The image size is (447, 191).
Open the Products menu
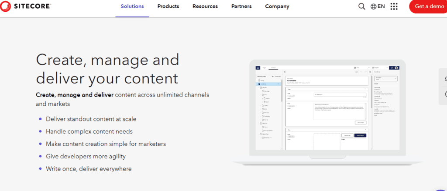coord(168,7)
